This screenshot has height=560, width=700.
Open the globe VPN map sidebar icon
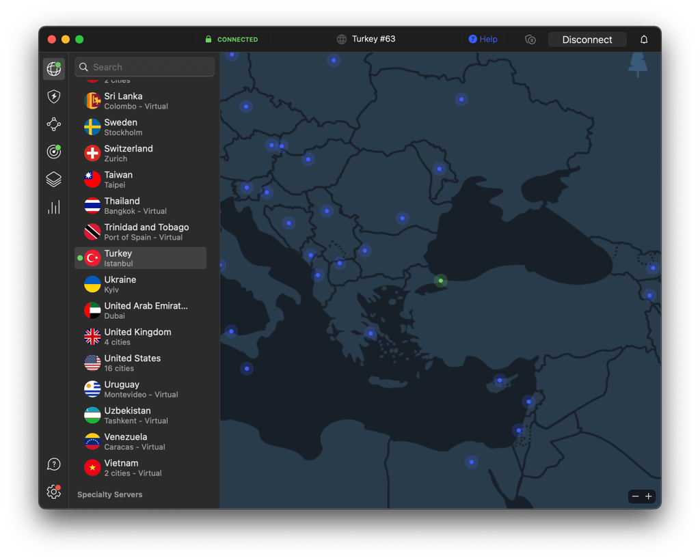tap(54, 69)
